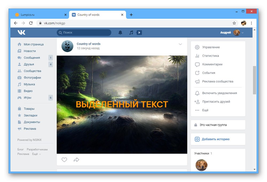Open Видео in left menu
The height and width of the screenshot is (182, 267).
pyautogui.click(x=28, y=91)
